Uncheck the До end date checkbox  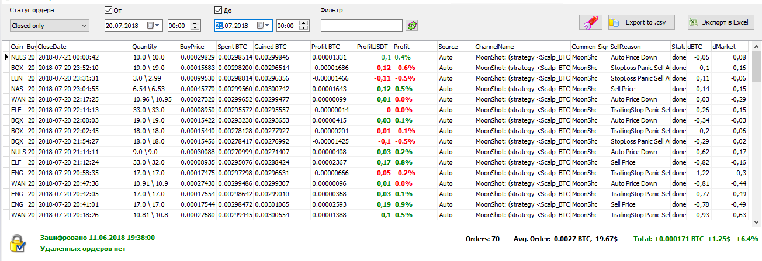point(219,11)
